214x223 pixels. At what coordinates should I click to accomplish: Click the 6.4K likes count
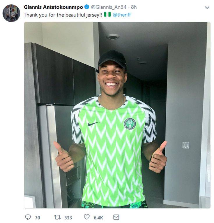[x=98, y=217]
